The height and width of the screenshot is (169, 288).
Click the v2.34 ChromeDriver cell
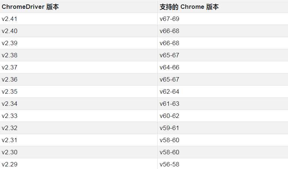tap(78, 104)
